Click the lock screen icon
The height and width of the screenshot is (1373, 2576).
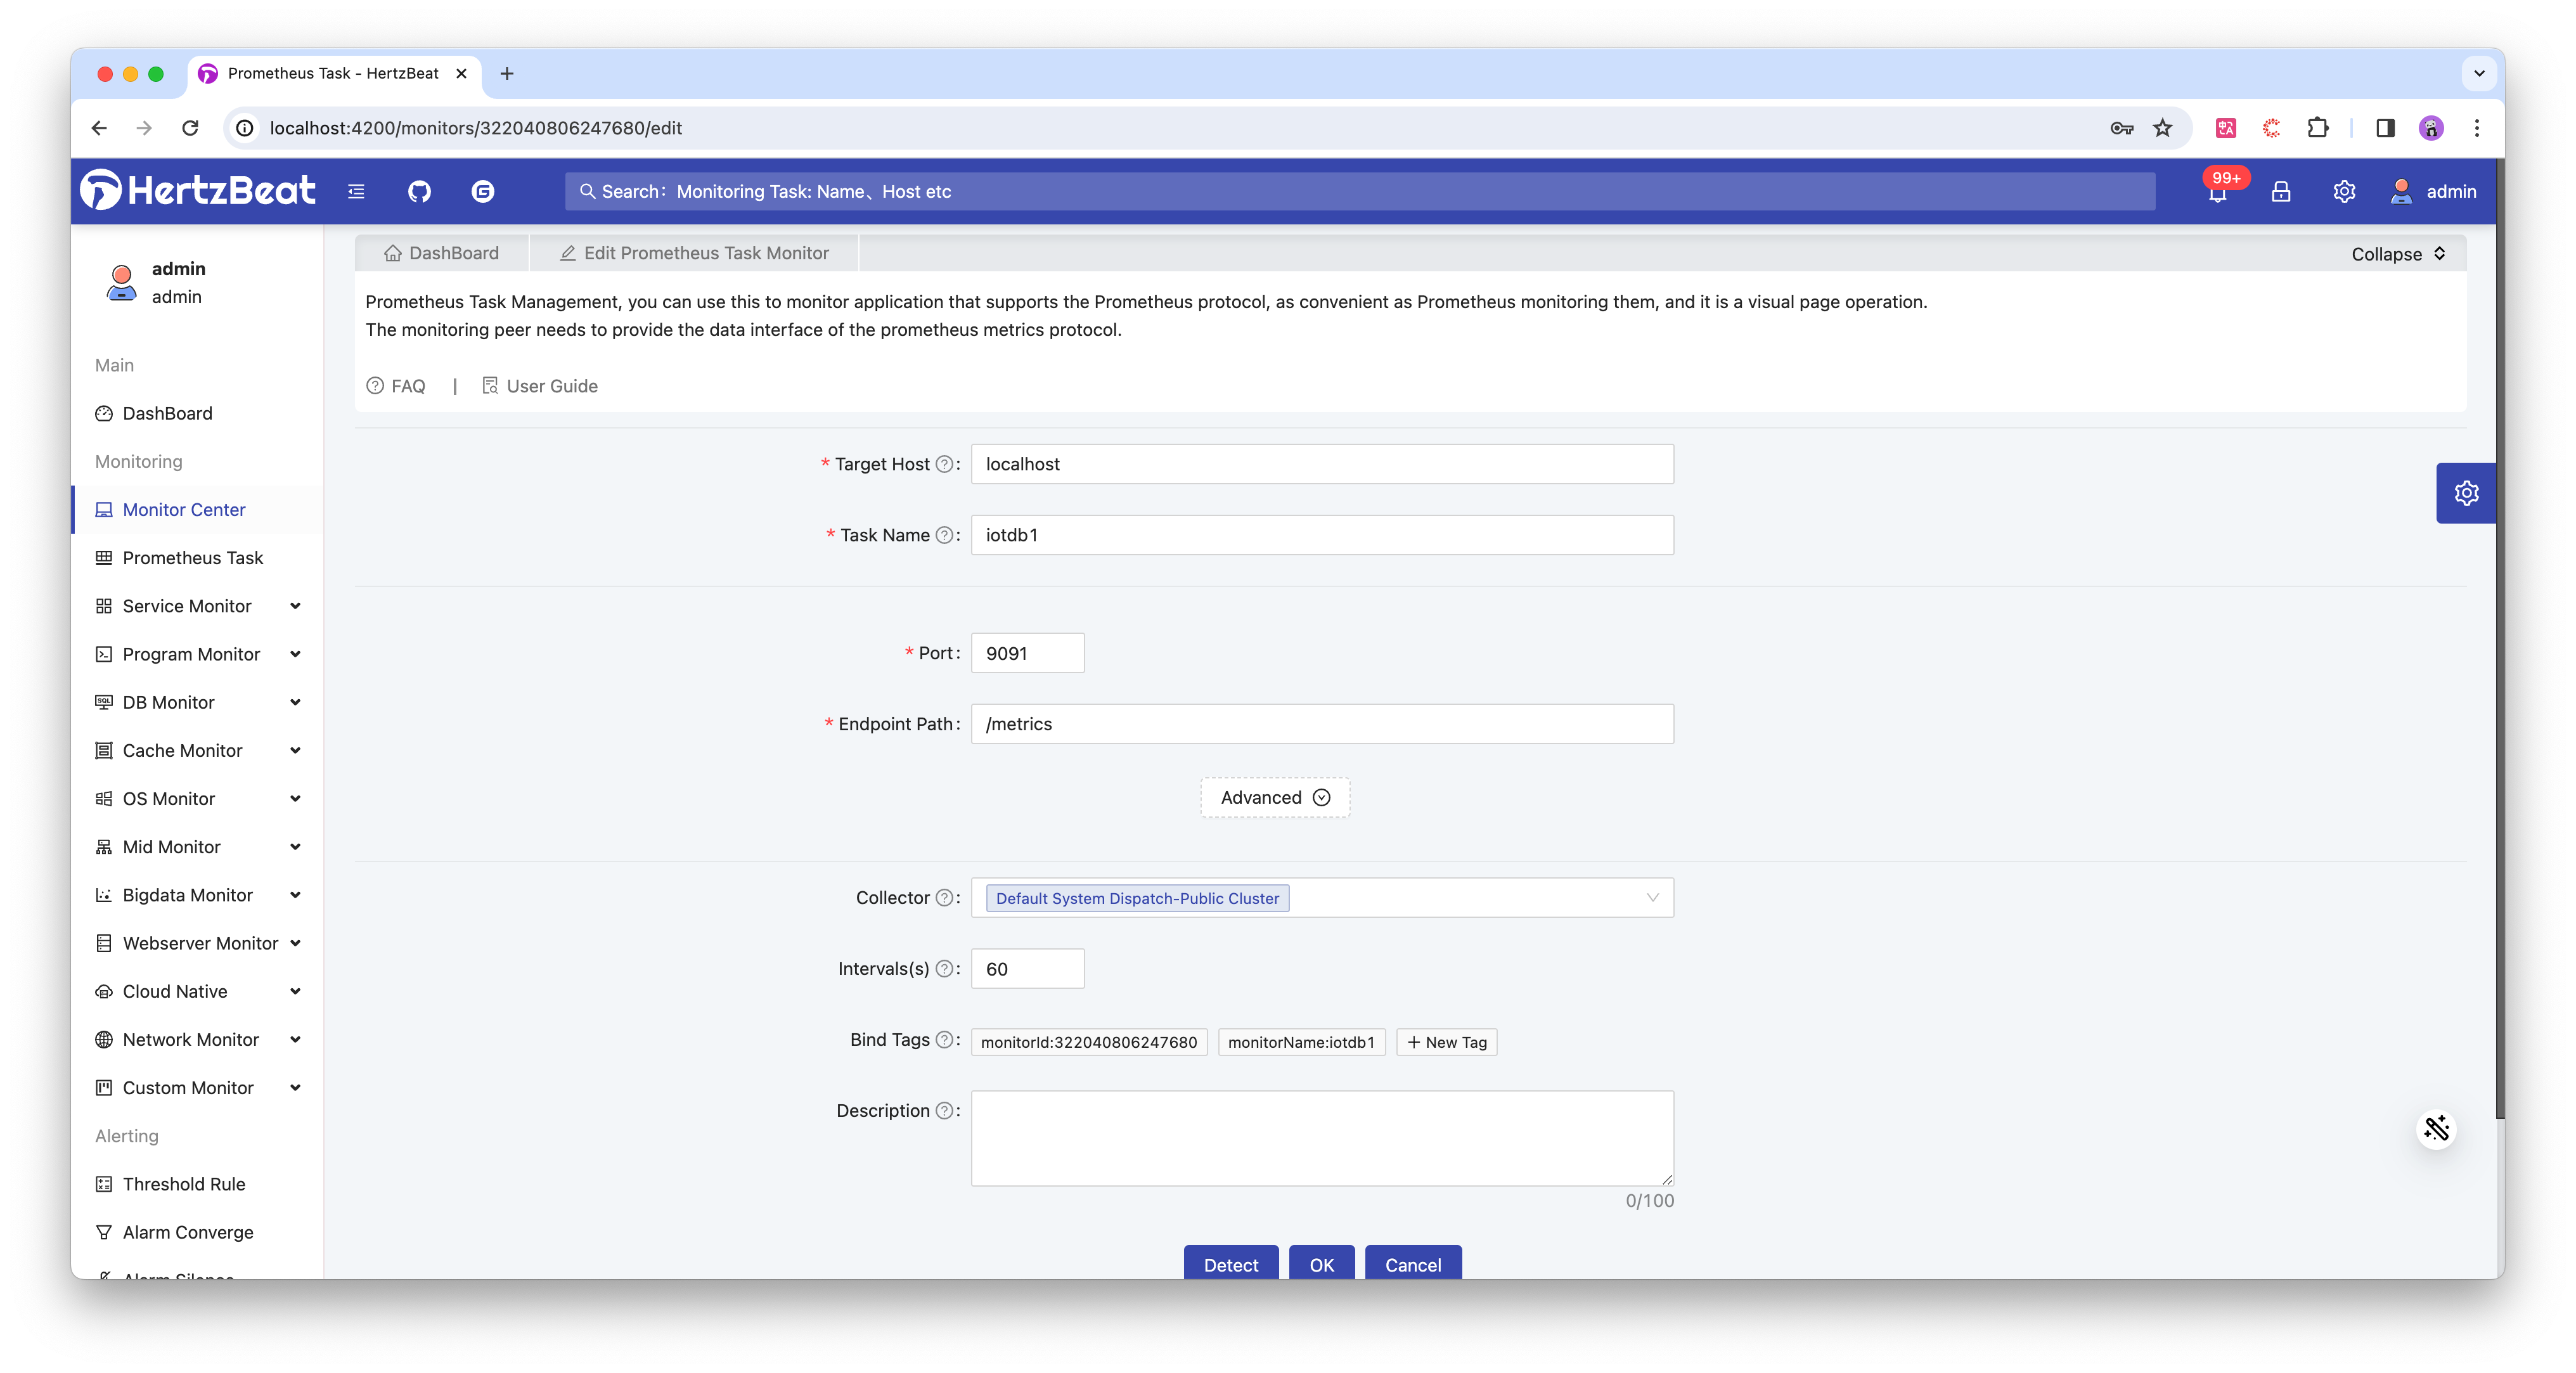2281,191
